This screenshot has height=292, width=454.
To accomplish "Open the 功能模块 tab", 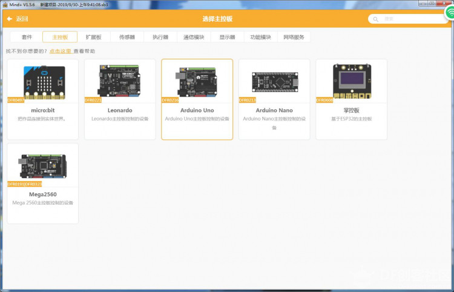I will click(x=260, y=37).
